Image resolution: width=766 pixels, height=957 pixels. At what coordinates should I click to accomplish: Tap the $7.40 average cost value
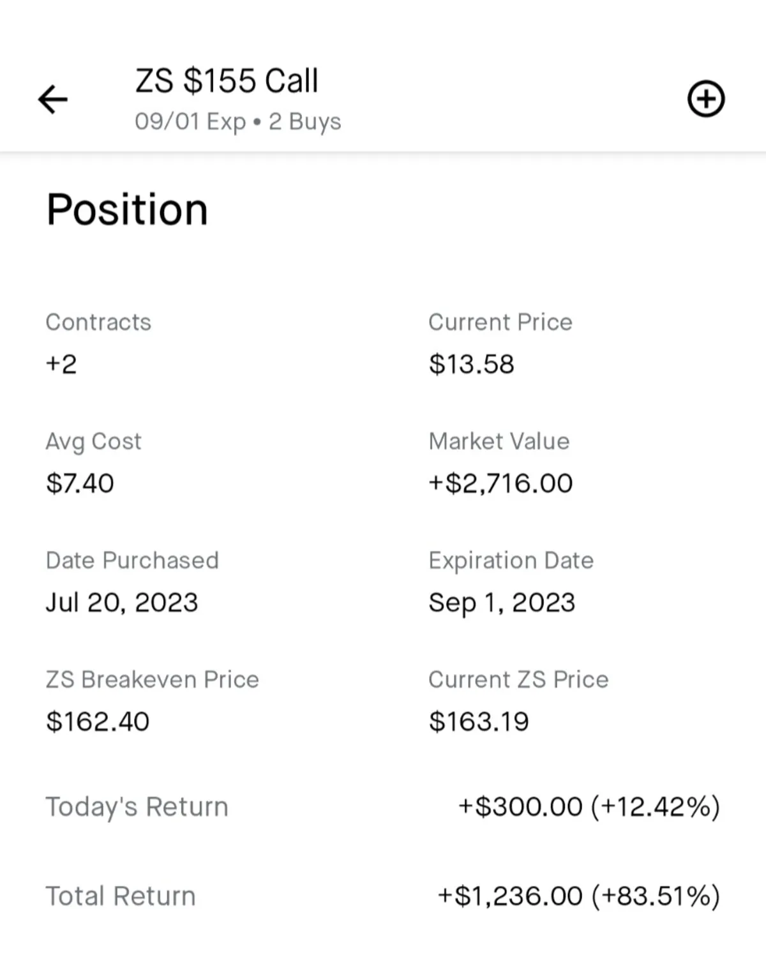80,483
